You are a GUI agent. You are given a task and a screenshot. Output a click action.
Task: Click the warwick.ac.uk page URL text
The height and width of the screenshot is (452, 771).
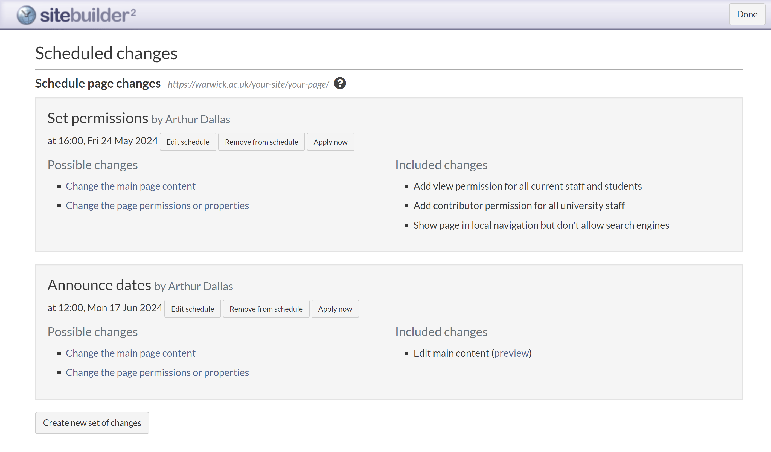coord(248,84)
